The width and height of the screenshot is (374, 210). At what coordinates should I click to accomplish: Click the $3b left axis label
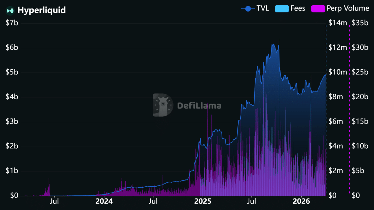click(12, 122)
